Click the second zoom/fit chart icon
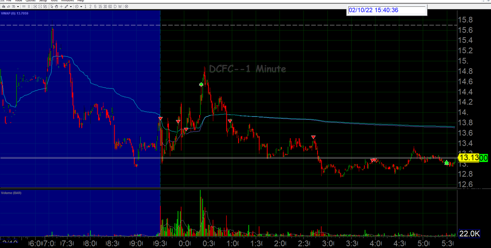The height and width of the screenshot is (248, 491). coord(40,7)
